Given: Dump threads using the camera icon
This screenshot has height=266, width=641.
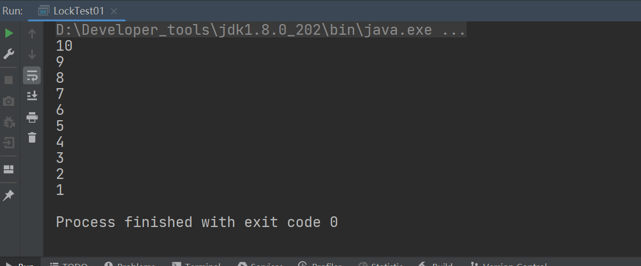Looking at the screenshot, I should 9,101.
